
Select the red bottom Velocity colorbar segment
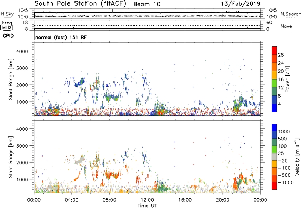[x=274, y=186]
